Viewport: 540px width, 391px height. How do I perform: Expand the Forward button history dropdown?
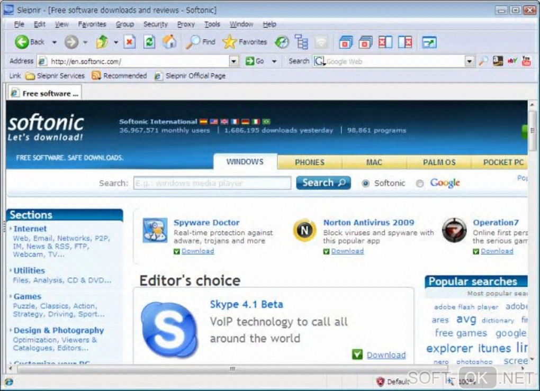[x=85, y=42]
